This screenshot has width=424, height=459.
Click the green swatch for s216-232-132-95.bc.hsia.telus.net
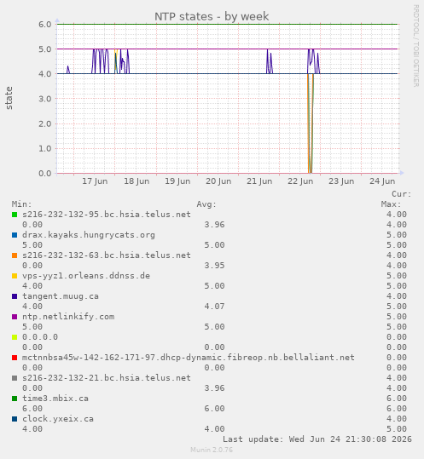[15, 215]
